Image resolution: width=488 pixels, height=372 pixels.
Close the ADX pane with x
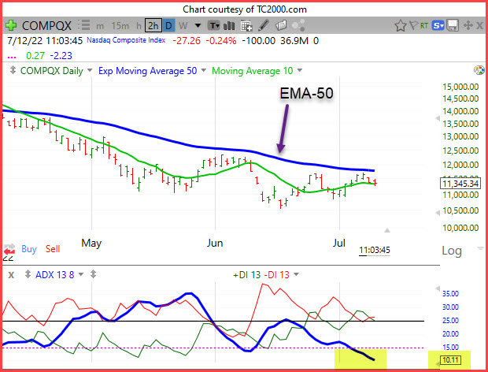click(x=11, y=275)
